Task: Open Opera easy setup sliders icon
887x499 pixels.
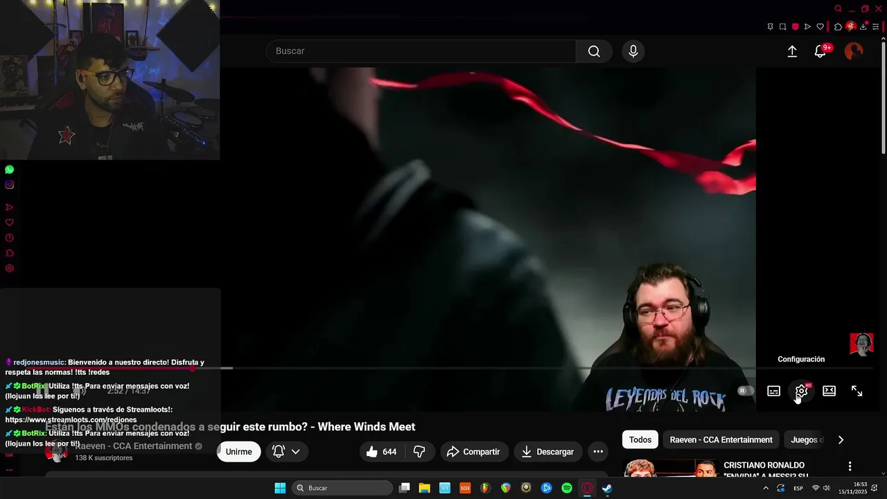Action: tap(876, 26)
